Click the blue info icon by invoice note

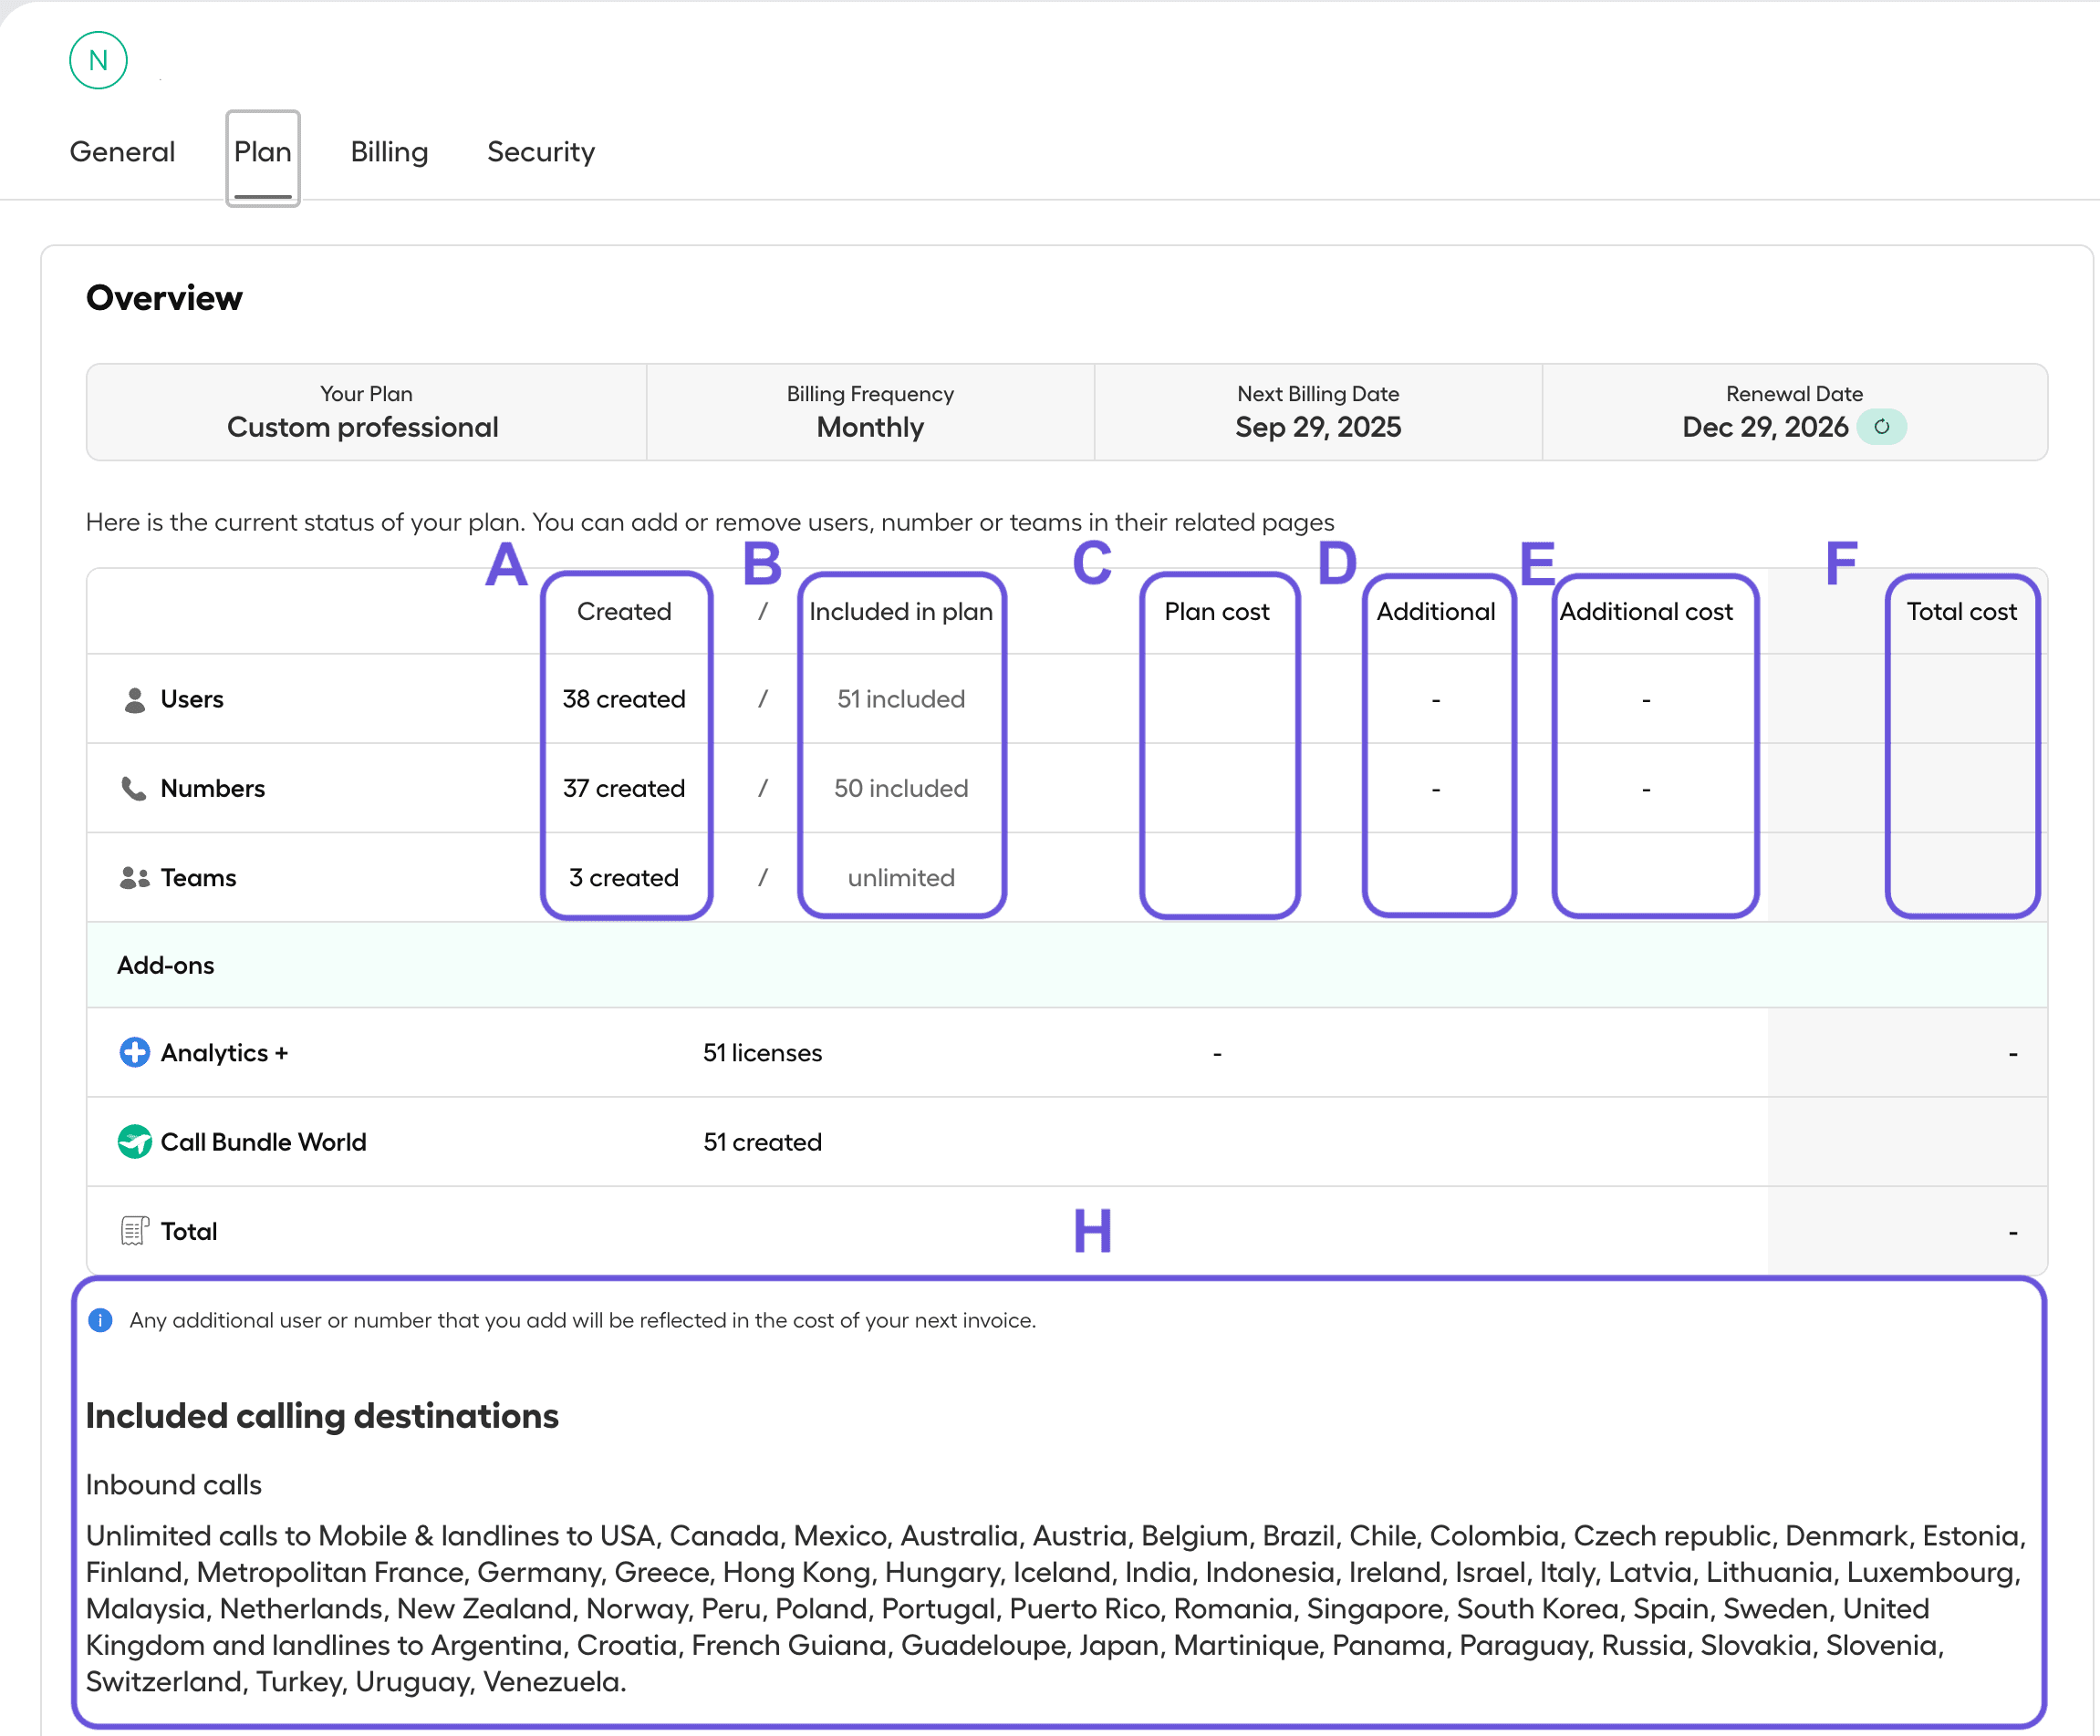(x=100, y=1320)
